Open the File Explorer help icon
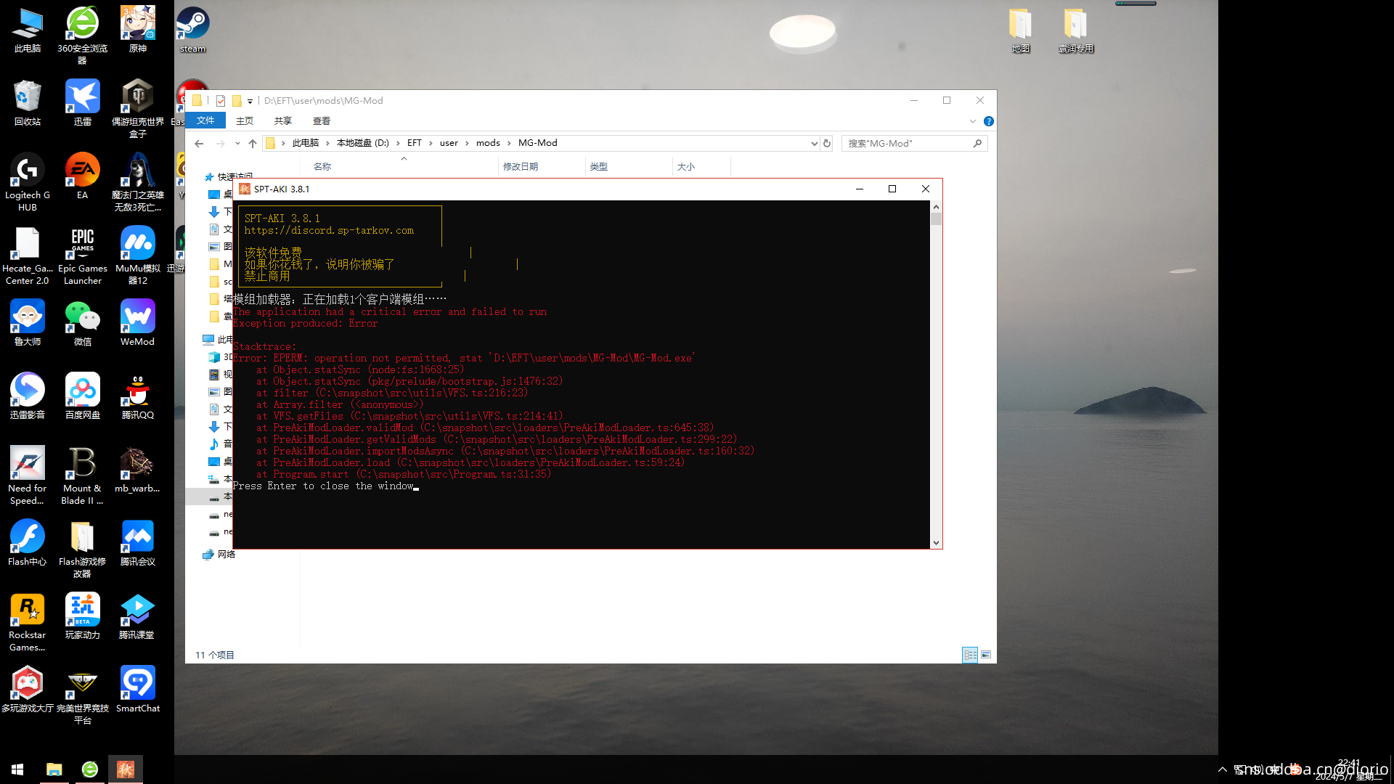The image size is (1394, 784). (x=988, y=121)
